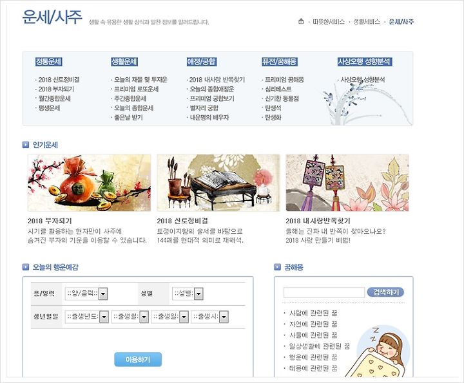Viewport: 464px width, 383px height.
Task: Open the 출생시 dropdown
Action: tap(209, 317)
